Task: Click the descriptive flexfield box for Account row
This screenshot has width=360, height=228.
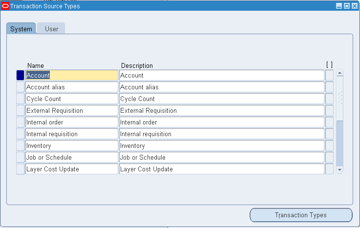Action: click(x=329, y=75)
